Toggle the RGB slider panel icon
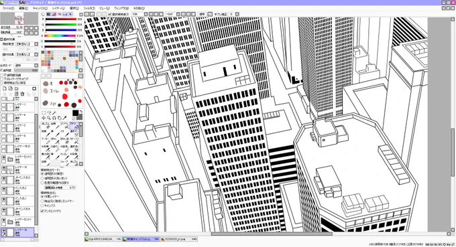 [x=48, y=14]
